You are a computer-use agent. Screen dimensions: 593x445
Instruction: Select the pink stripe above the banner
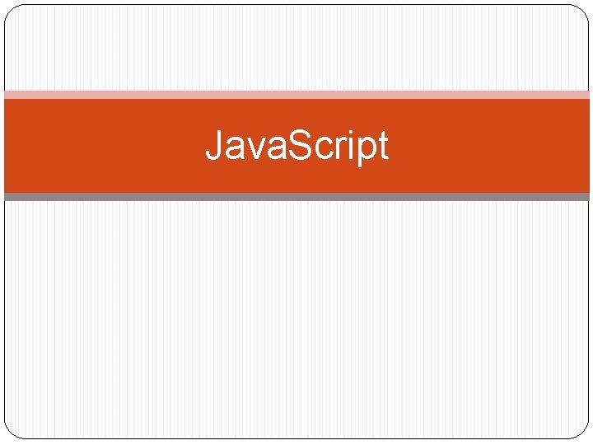[296, 95]
